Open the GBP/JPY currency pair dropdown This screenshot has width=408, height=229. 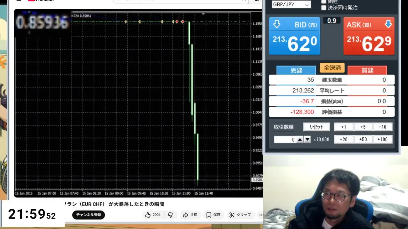pos(291,4)
